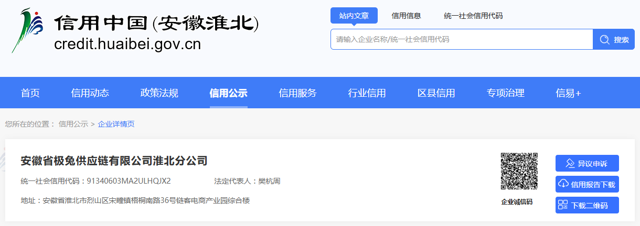Click the magnifier icon in 搜索 button
This screenshot has width=640, height=226.
click(604, 39)
